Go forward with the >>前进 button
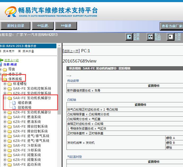 66,26
